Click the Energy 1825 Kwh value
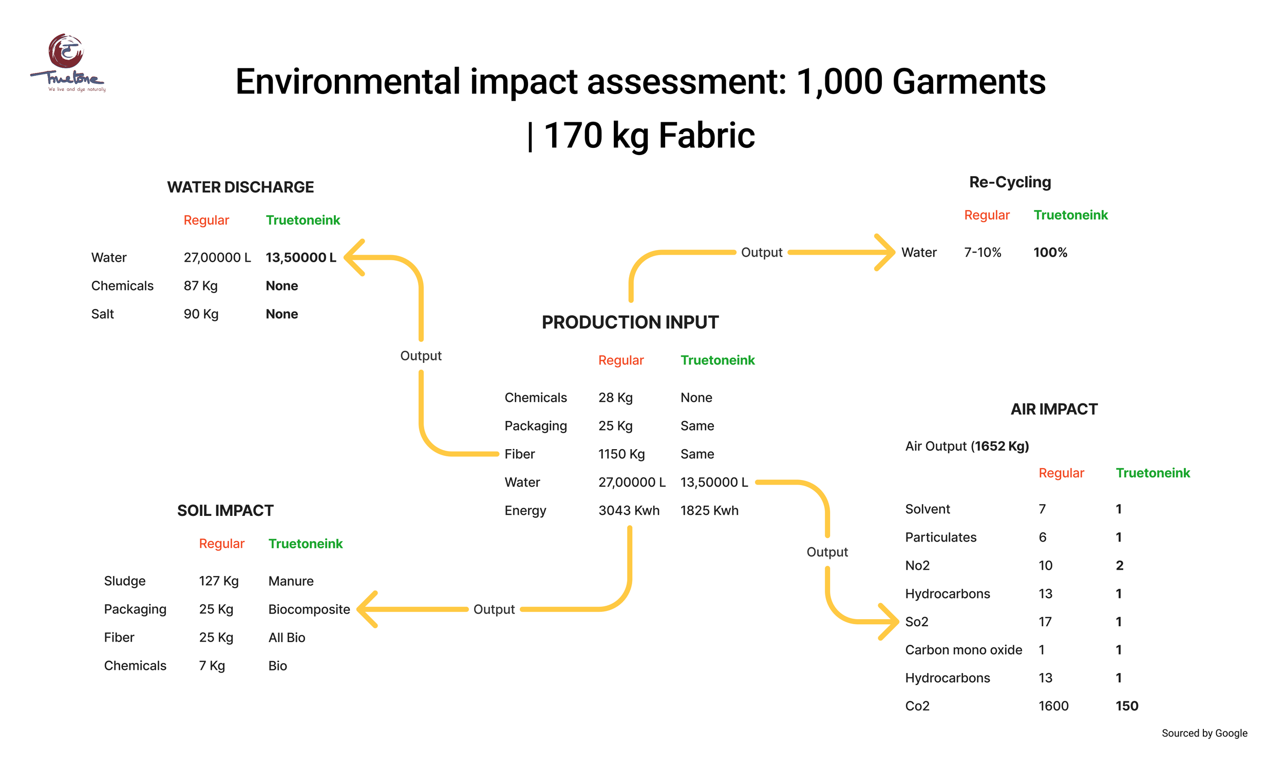Screen dimensions: 1284x770 (x=709, y=510)
